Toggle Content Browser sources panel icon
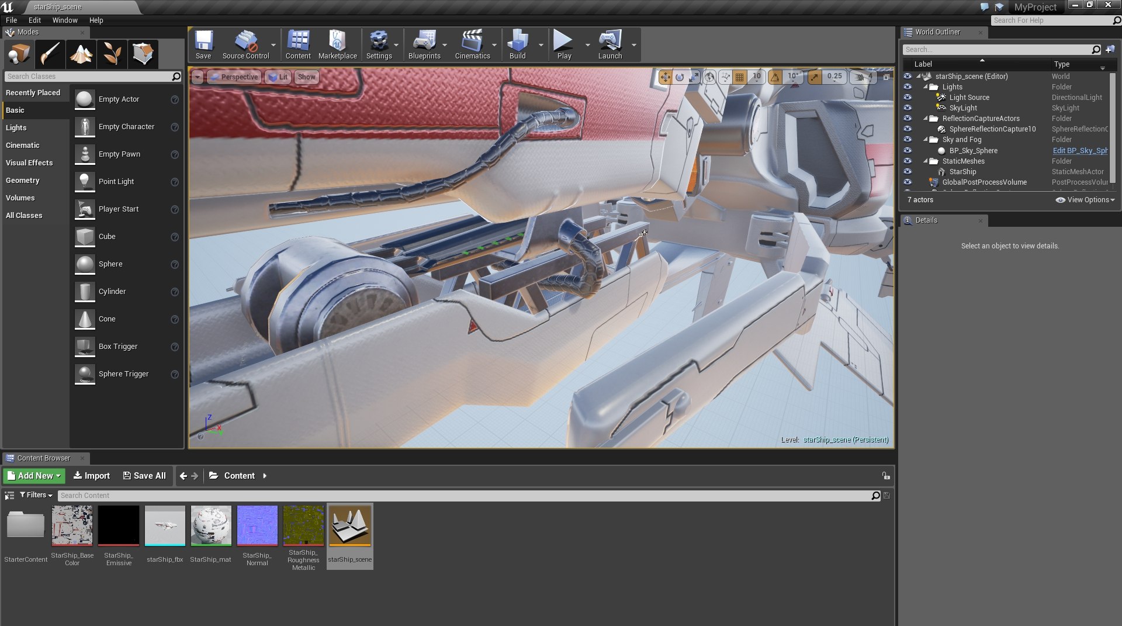This screenshot has width=1122, height=626. point(9,496)
